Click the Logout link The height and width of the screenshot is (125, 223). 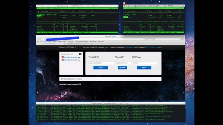159,47
